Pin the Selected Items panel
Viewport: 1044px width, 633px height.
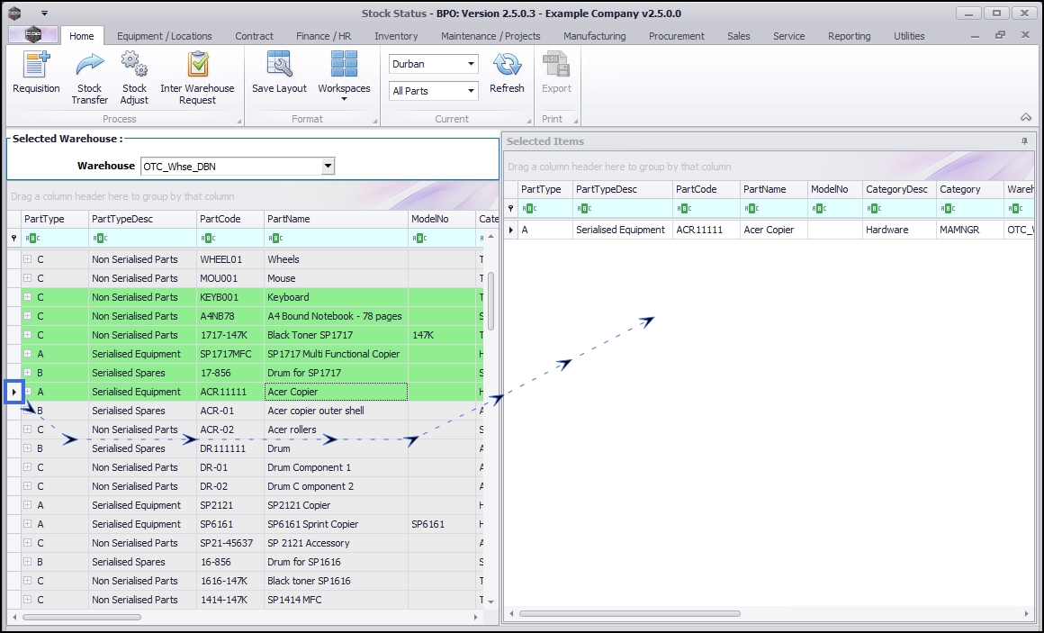pyautogui.click(x=1024, y=141)
